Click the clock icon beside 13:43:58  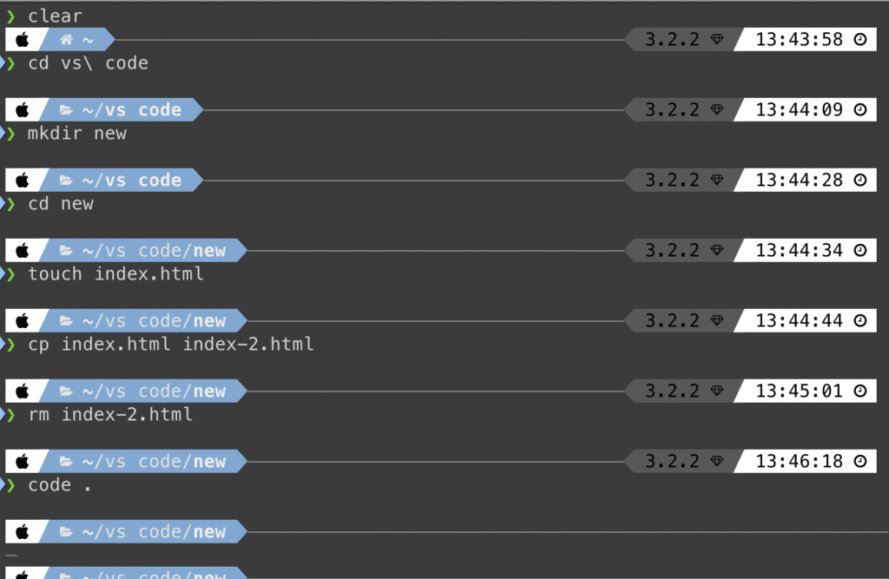click(860, 39)
